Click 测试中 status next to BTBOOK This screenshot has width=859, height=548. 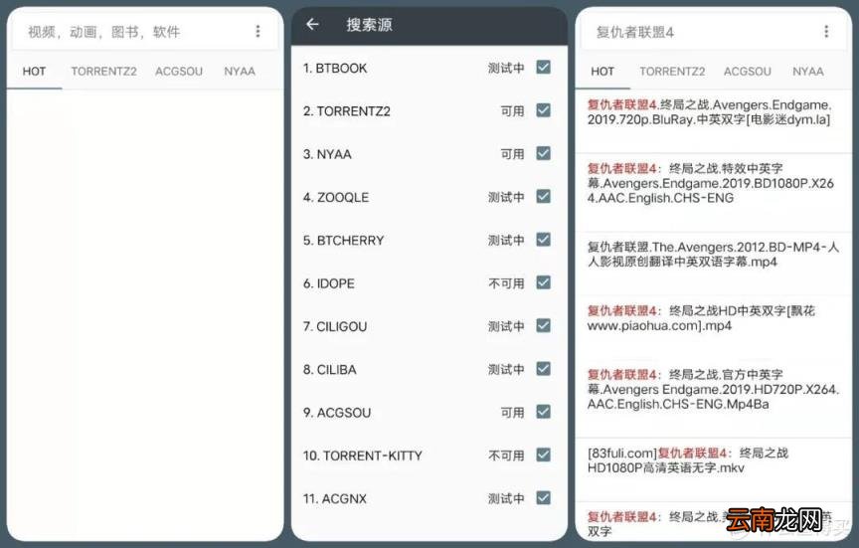point(506,68)
